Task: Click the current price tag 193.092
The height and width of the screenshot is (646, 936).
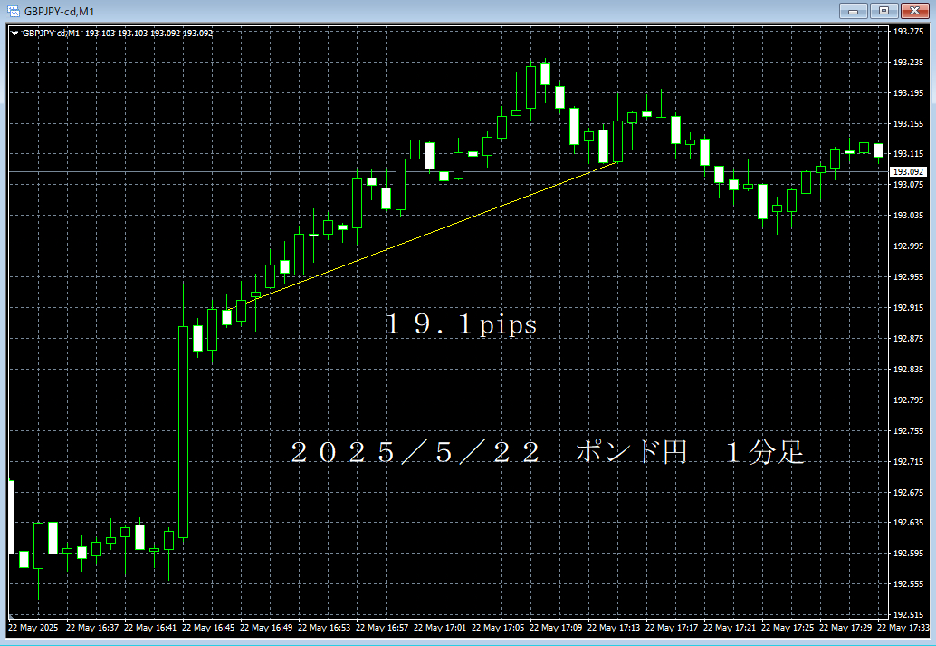Action: [x=908, y=172]
